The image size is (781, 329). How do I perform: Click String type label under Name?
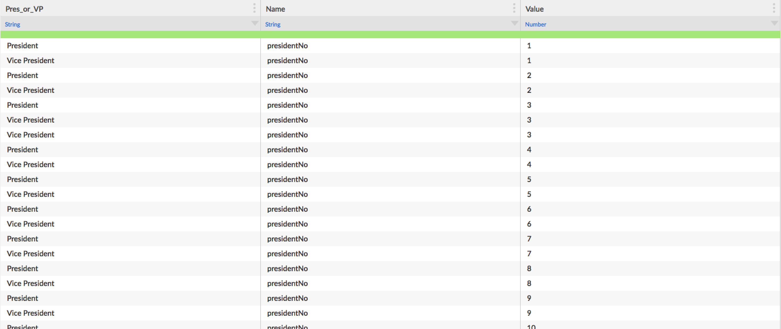(273, 24)
